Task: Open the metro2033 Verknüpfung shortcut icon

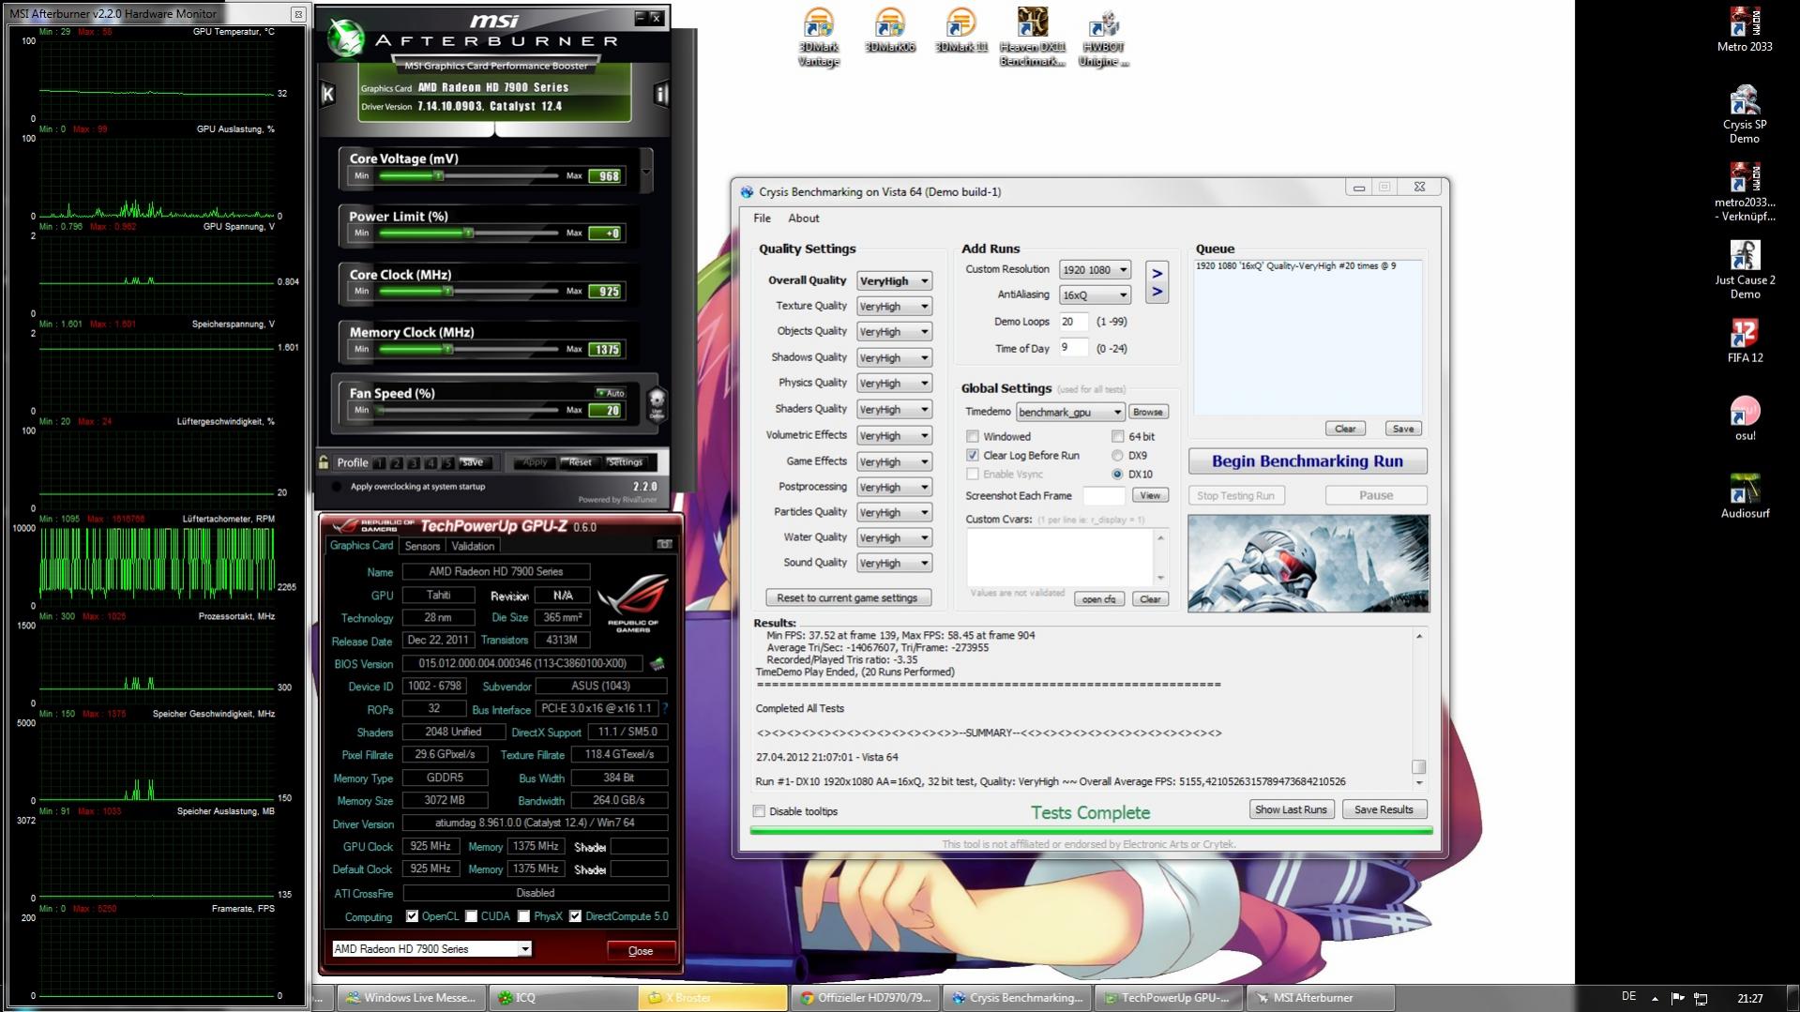Action: [1745, 192]
